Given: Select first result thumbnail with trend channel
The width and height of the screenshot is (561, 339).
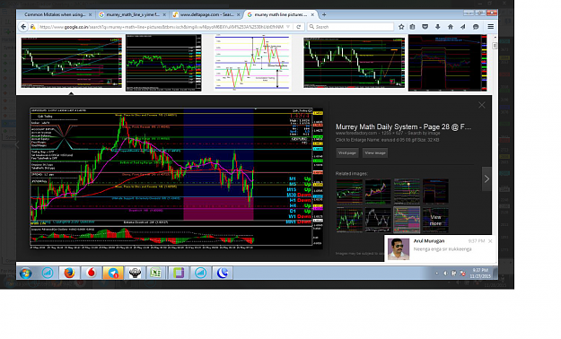Looking at the screenshot, I should [72, 63].
